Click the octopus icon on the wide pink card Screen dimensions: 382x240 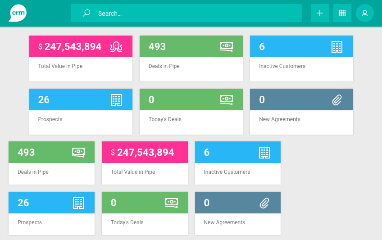116,47
